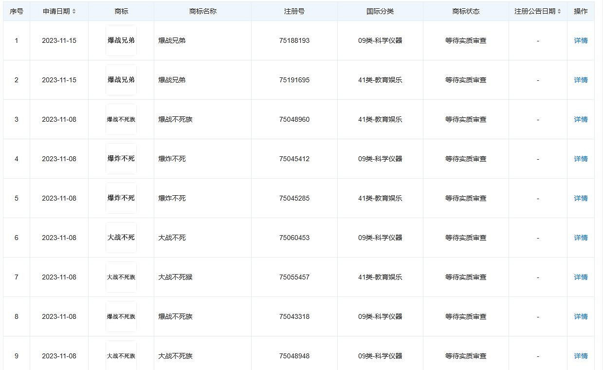View 详情 for registration number 75045285
This screenshot has width=603, height=370.
[581, 198]
